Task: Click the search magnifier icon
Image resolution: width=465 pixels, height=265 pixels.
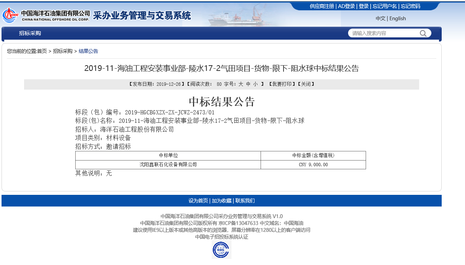Action: coord(423,33)
